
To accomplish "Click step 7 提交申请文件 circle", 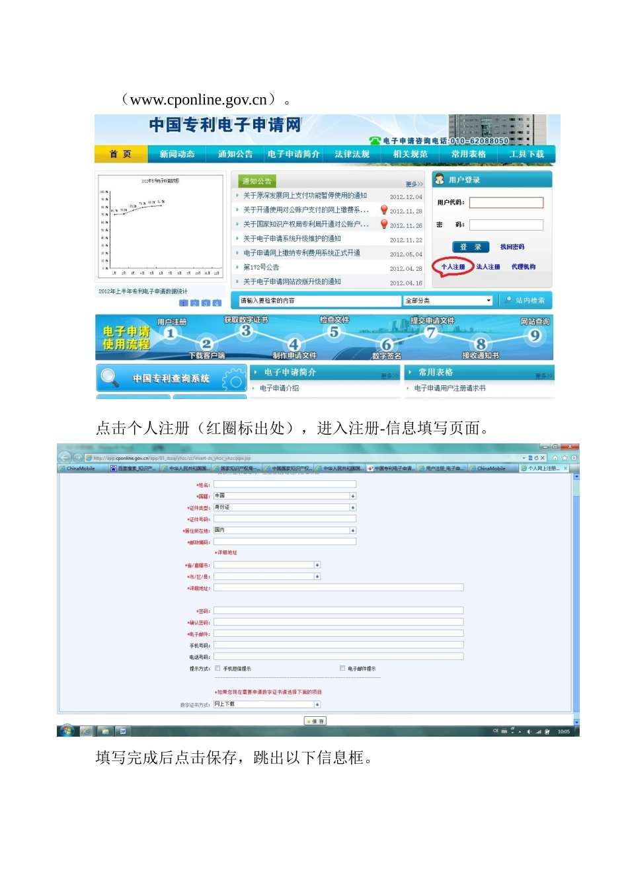I will tap(431, 332).
